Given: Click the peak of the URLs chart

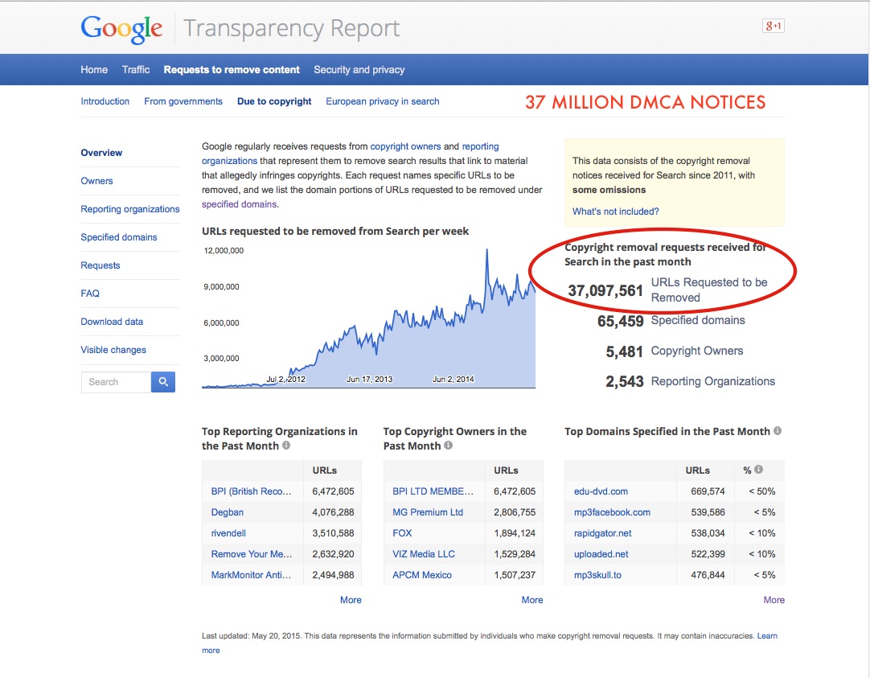Looking at the screenshot, I should pos(486,251).
